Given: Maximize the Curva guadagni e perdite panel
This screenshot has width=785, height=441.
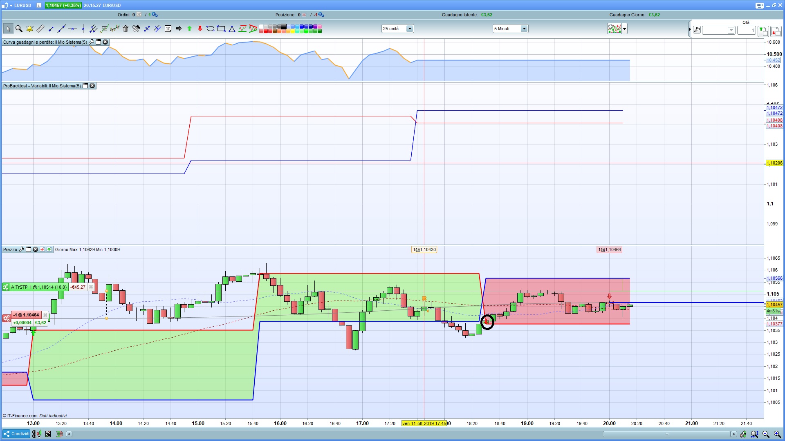Looking at the screenshot, I should (99, 42).
